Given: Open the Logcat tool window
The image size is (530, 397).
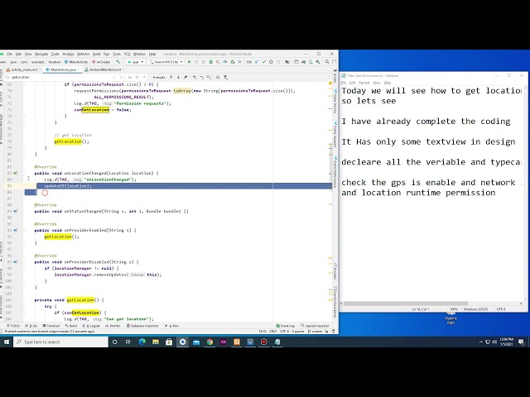Looking at the screenshot, I should point(93,326).
